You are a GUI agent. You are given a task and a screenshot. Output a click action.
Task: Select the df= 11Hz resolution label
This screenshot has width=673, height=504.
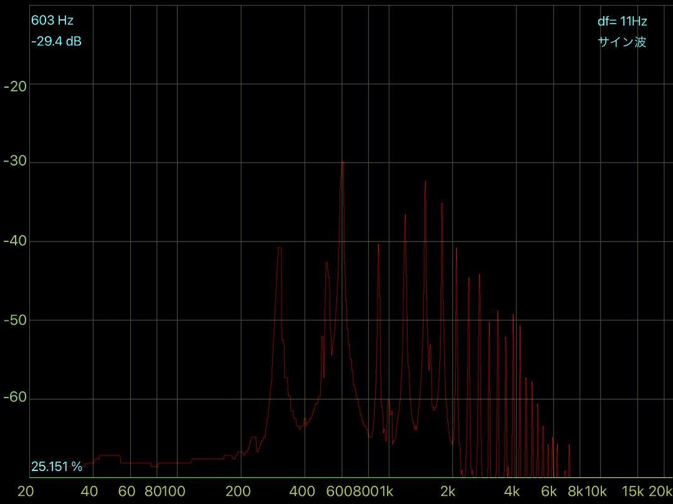[622, 21]
